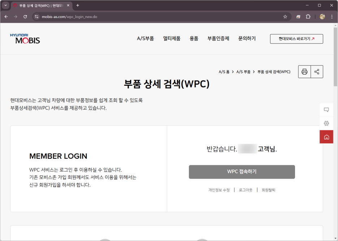Open the Chrome three-dot menu
The image size is (338, 241).
point(332,17)
